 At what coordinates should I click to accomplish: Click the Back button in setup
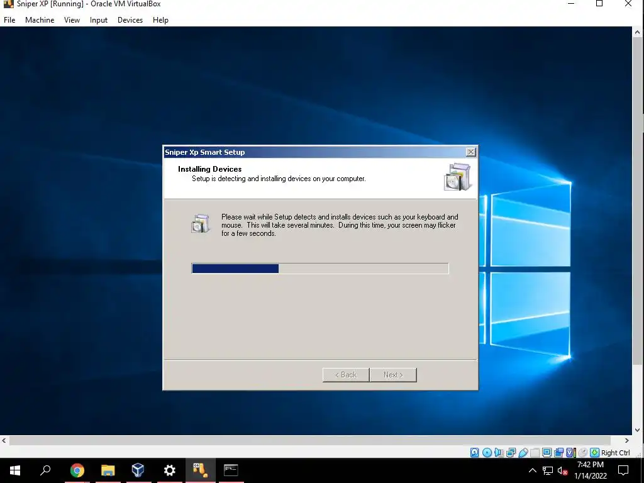(x=346, y=375)
